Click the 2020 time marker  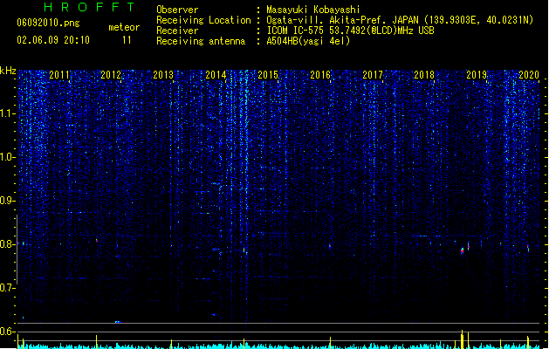coord(529,75)
